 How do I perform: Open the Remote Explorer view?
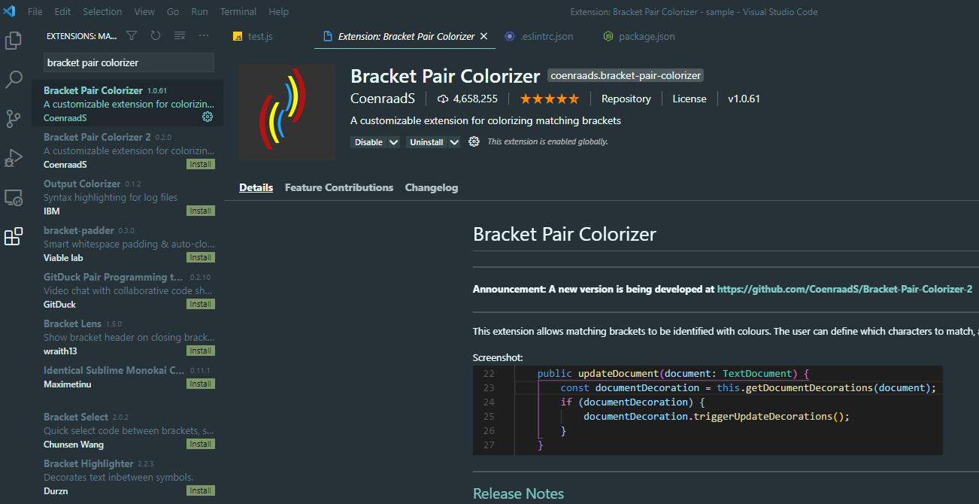click(14, 197)
